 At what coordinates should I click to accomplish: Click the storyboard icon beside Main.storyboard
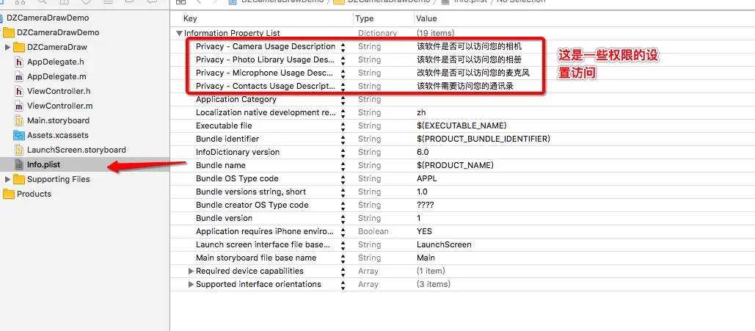coord(19,120)
